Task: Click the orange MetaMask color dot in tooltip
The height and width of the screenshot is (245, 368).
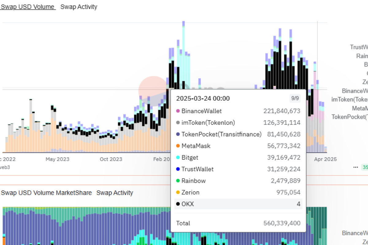Action: point(178,146)
